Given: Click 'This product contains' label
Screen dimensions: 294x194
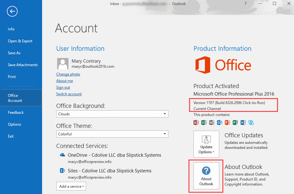Looking at the screenshot, I should [211, 115].
